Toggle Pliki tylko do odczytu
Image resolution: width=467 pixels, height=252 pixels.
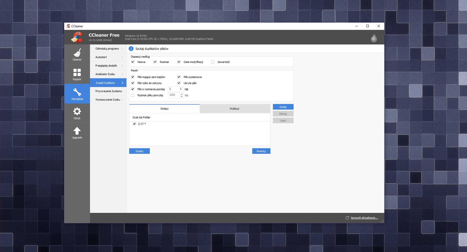[133, 83]
